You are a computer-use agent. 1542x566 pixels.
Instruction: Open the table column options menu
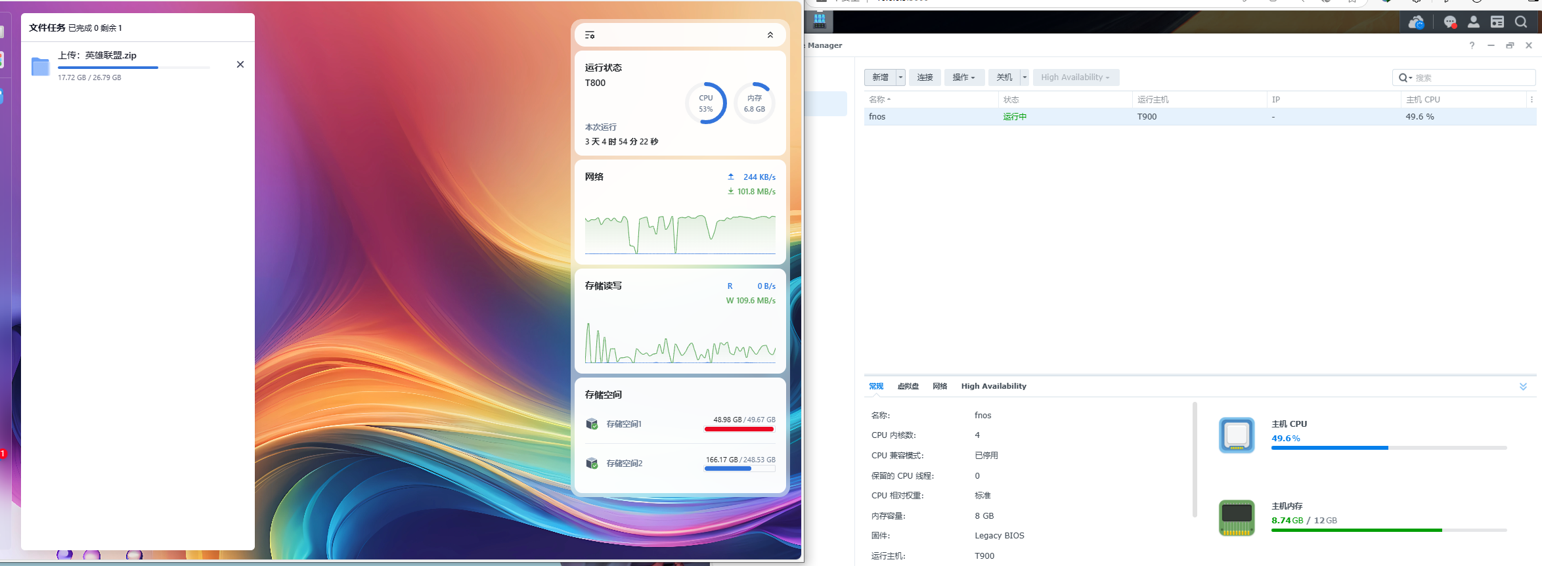click(1531, 100)
